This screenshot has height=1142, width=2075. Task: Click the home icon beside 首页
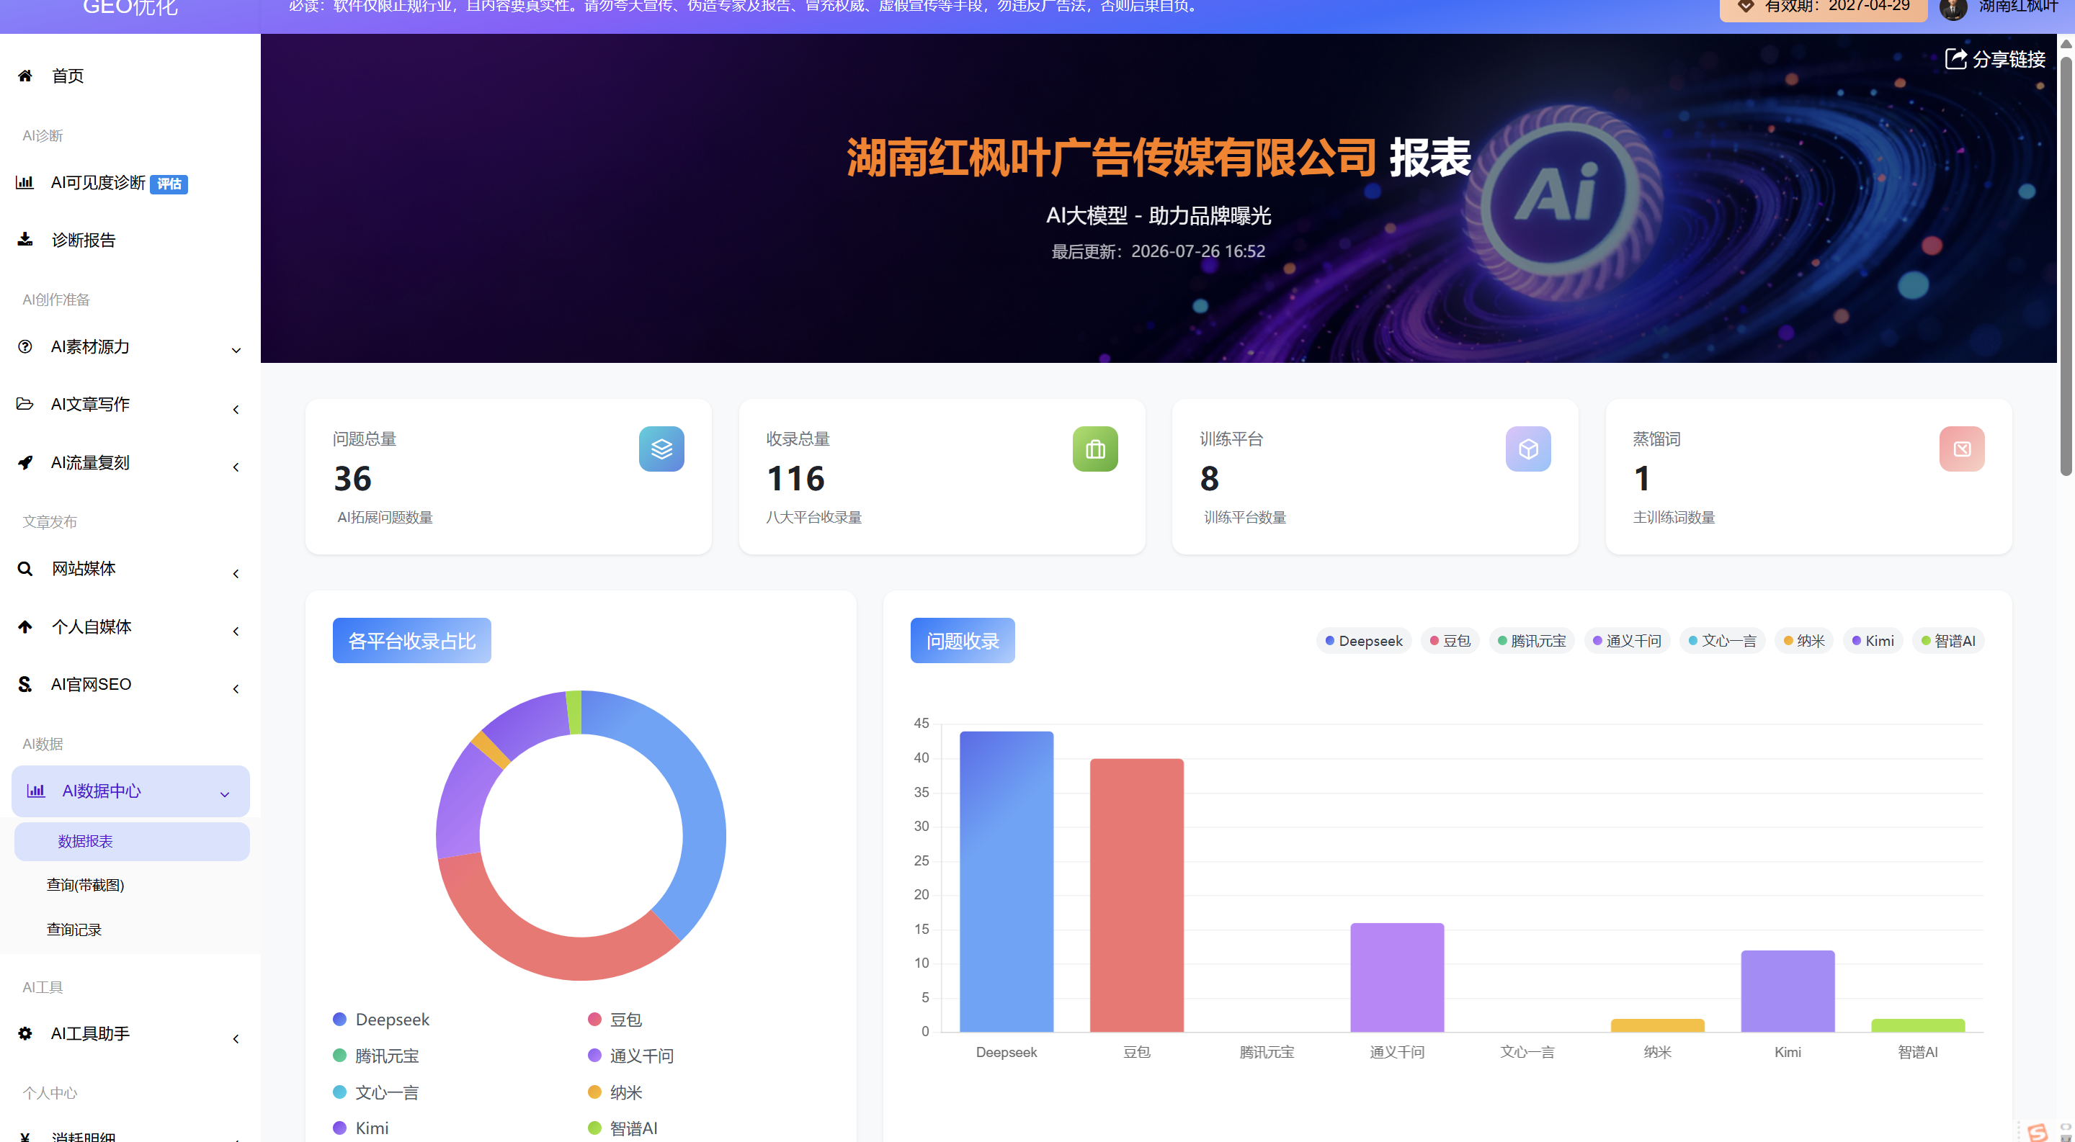coord(25,76)
